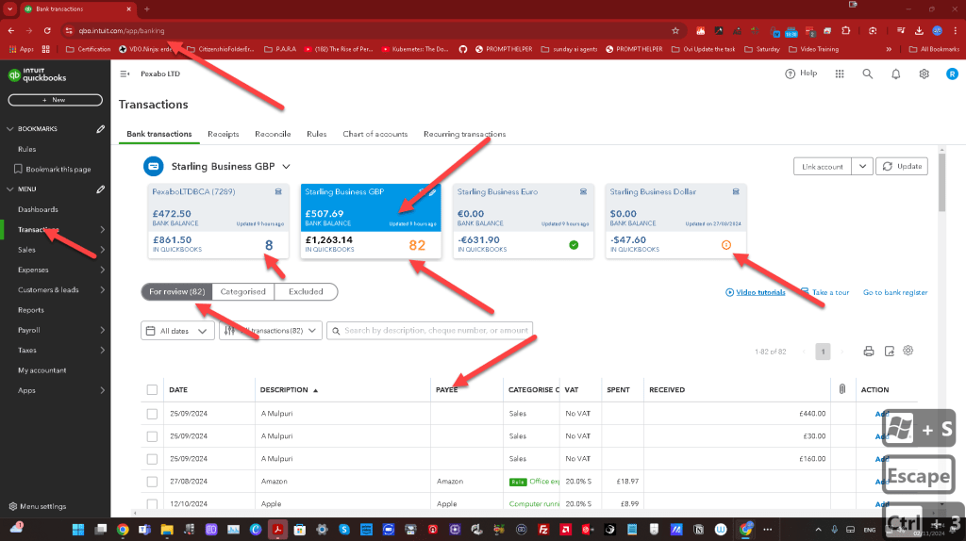The image size is (966, 541).
Task: Edit menu with the pencil icon
Action: pos(100,189)
